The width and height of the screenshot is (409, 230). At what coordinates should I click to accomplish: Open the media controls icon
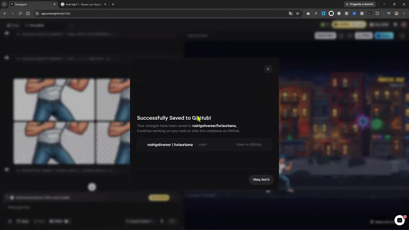coord(389,13)
